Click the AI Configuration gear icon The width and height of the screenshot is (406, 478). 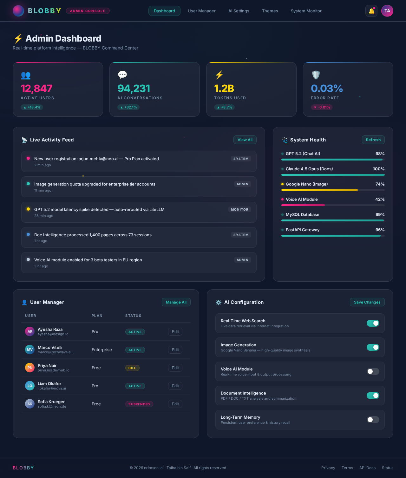218,302
